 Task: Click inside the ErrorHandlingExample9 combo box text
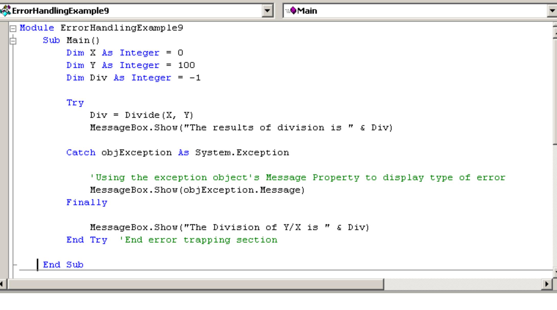click(60, 11)
